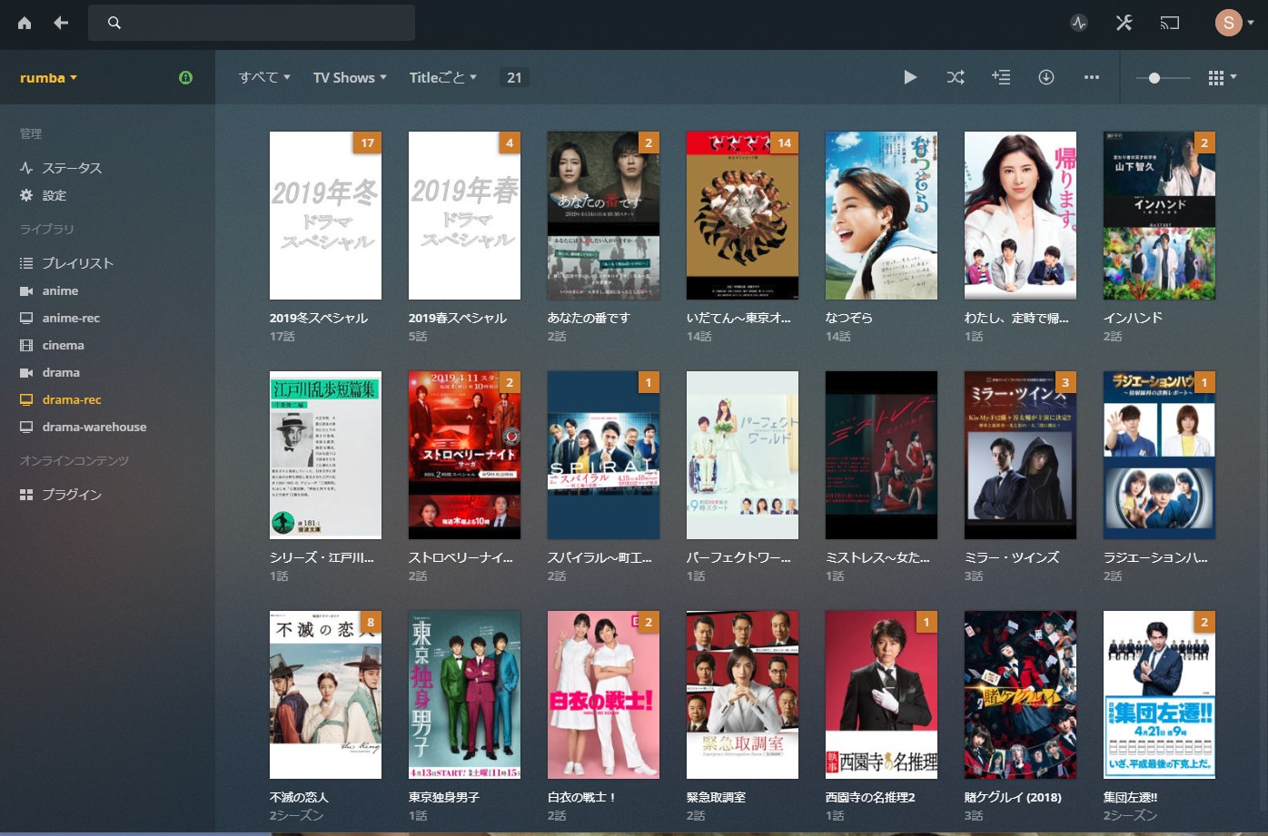Open 集団左遷!! poster

[1159, 694]
